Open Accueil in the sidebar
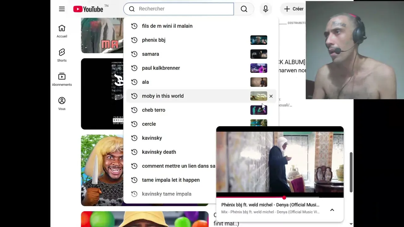Screen dimensions: 404x227 [x=62, y=31]
